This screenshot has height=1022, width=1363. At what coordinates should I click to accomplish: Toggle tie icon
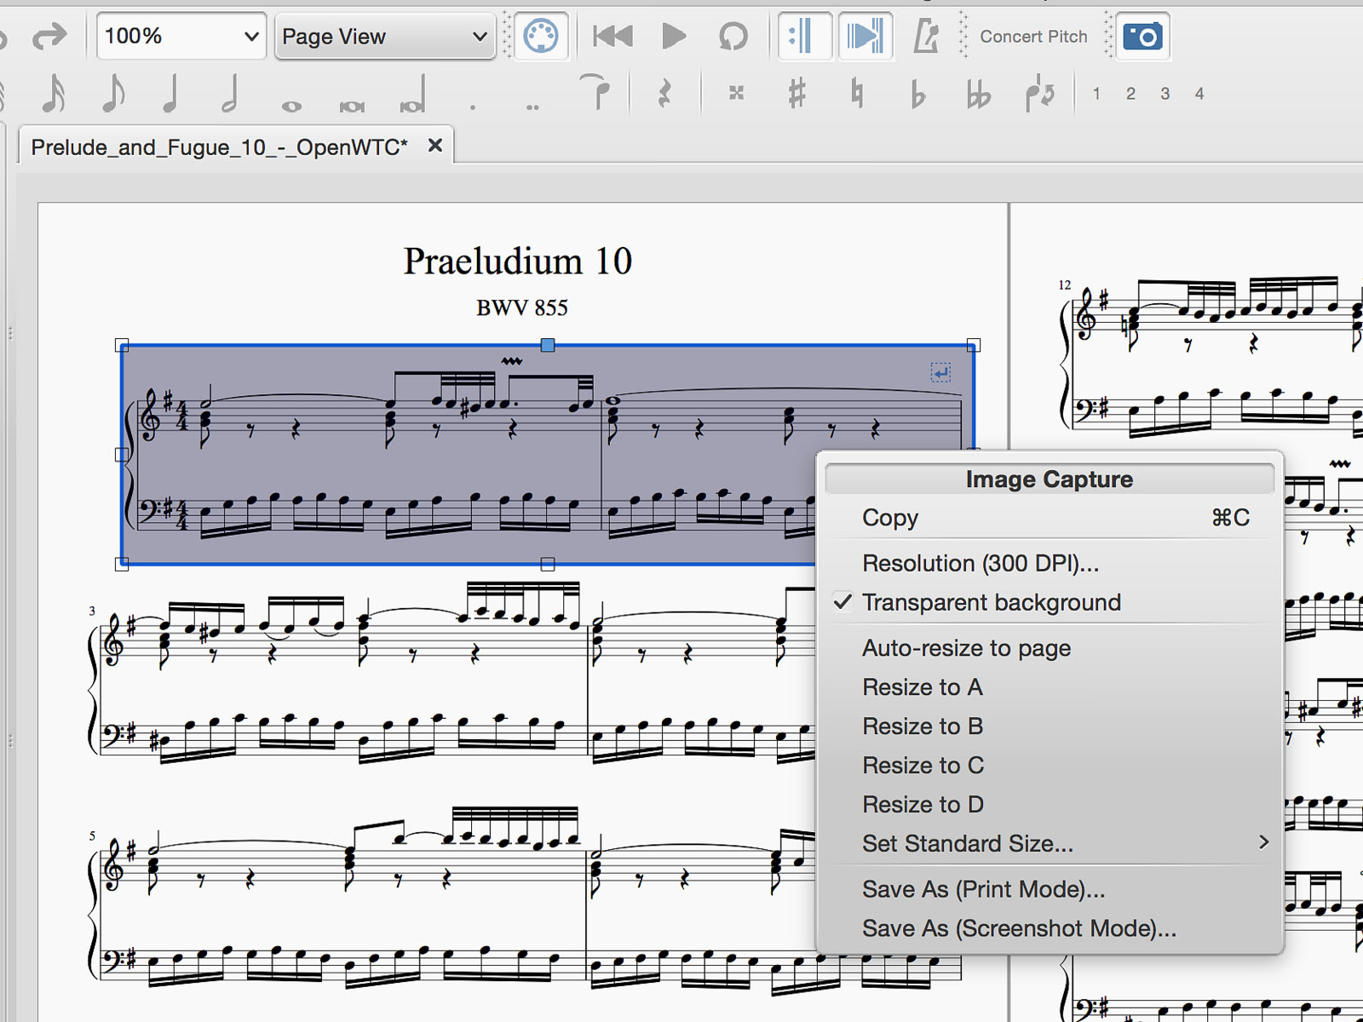595,92
